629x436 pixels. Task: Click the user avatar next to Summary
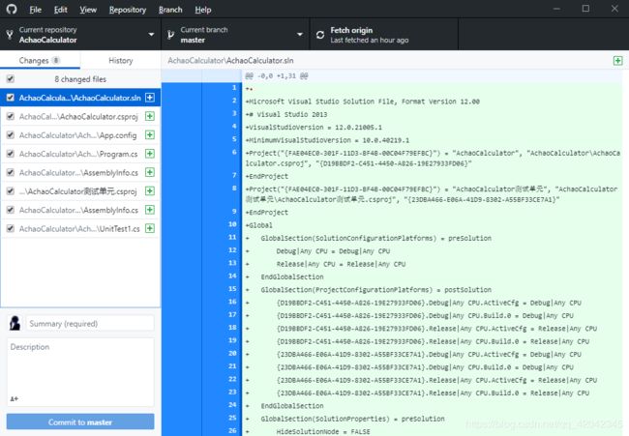pyautogui.click(x=15, y=323)
